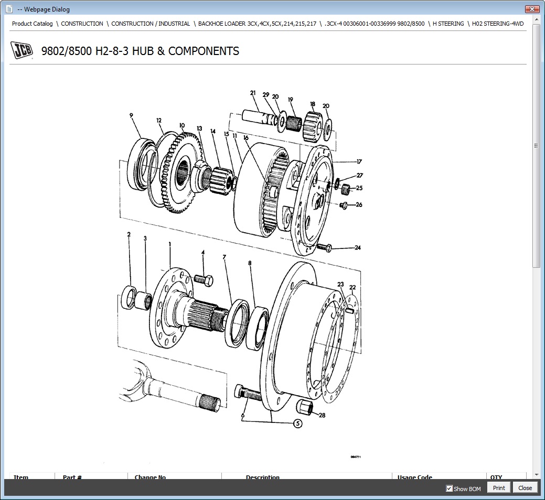545x500 pixels.
Task: Select callout number 18 in diagram
Action: tap(313, 104)
